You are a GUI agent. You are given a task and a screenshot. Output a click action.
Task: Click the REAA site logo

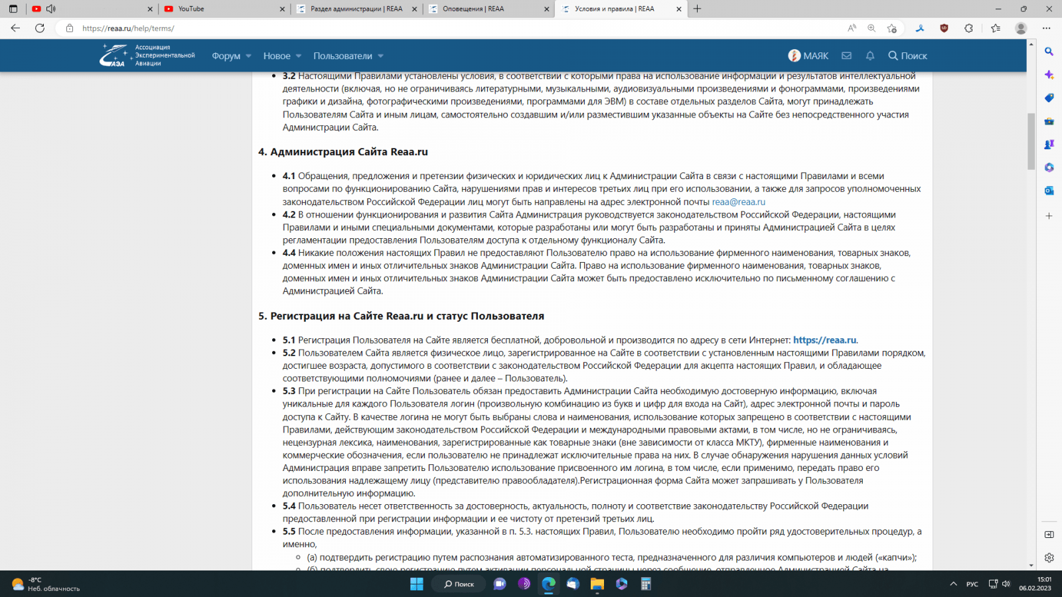coord(147,56)
